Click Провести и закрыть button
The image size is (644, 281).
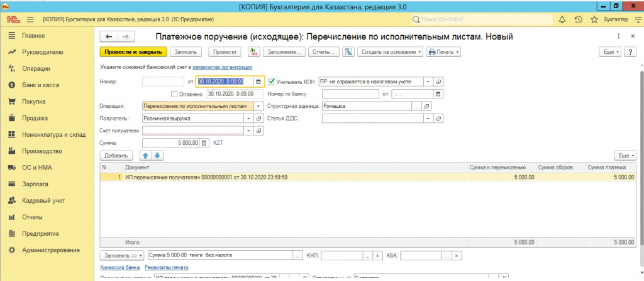(x=133, y=52)
